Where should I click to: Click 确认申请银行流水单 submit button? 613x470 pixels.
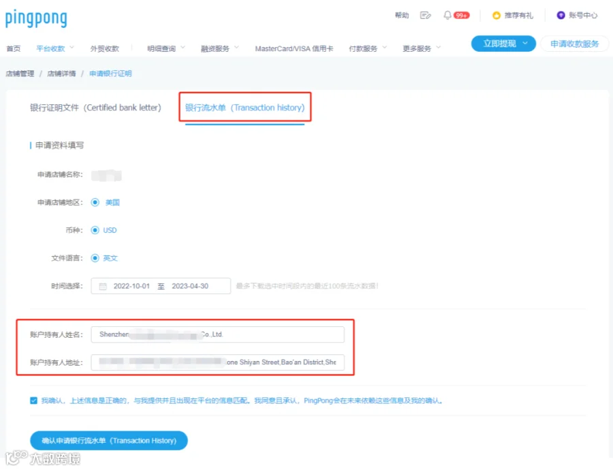[109, 440]
